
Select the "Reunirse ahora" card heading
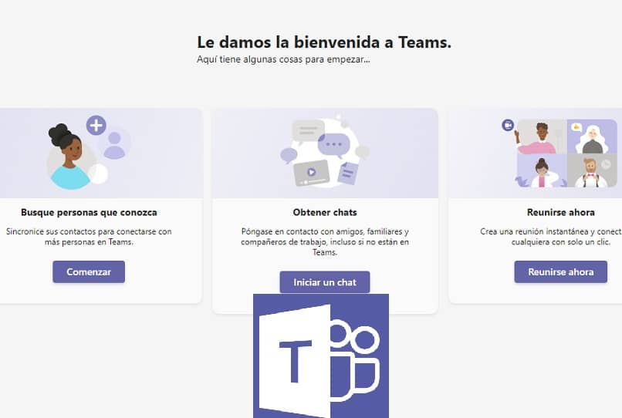coord(560,212)
